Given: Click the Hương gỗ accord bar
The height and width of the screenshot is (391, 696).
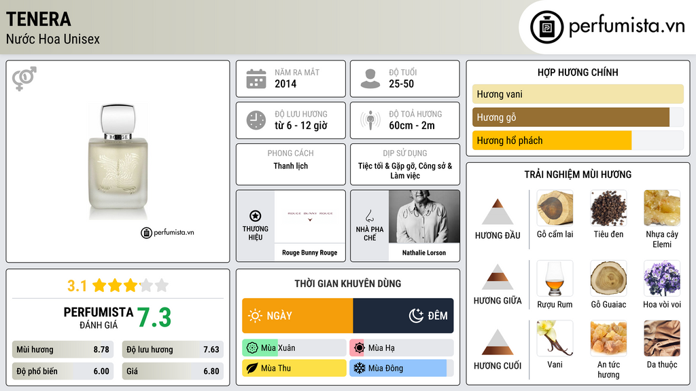Looking at the screenshot, I should click(x=578, y=117).
